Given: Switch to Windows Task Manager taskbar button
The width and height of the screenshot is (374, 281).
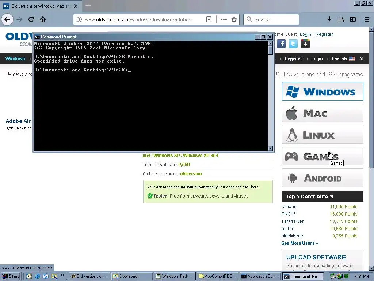Looking at the screenshot, I should (x=174, y=276).
